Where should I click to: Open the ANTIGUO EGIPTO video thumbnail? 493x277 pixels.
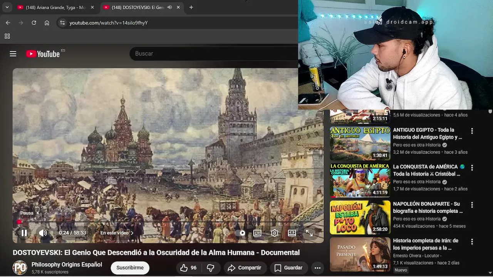click(360, 144)
